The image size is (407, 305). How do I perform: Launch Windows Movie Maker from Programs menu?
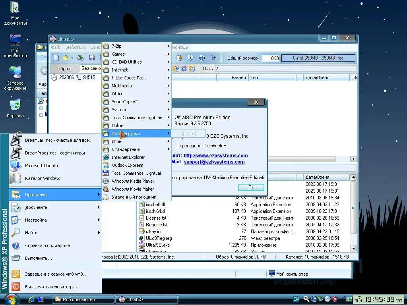(x=136, y=189)
